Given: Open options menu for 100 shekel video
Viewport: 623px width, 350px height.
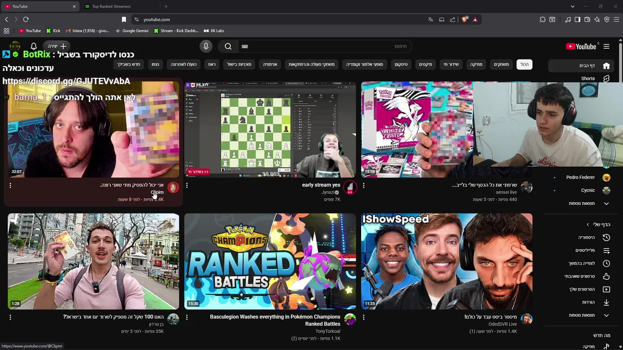Looking at the screenshot, I should pos(10,317).
